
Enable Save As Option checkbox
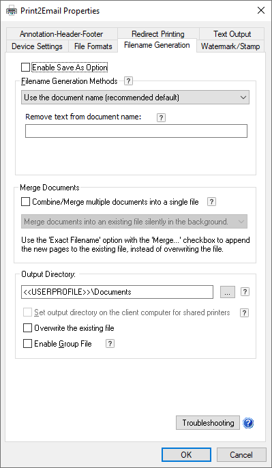[x=26, y=68]
